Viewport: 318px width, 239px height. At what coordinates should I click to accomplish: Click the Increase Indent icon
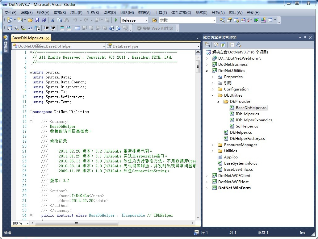pos(53,28)
